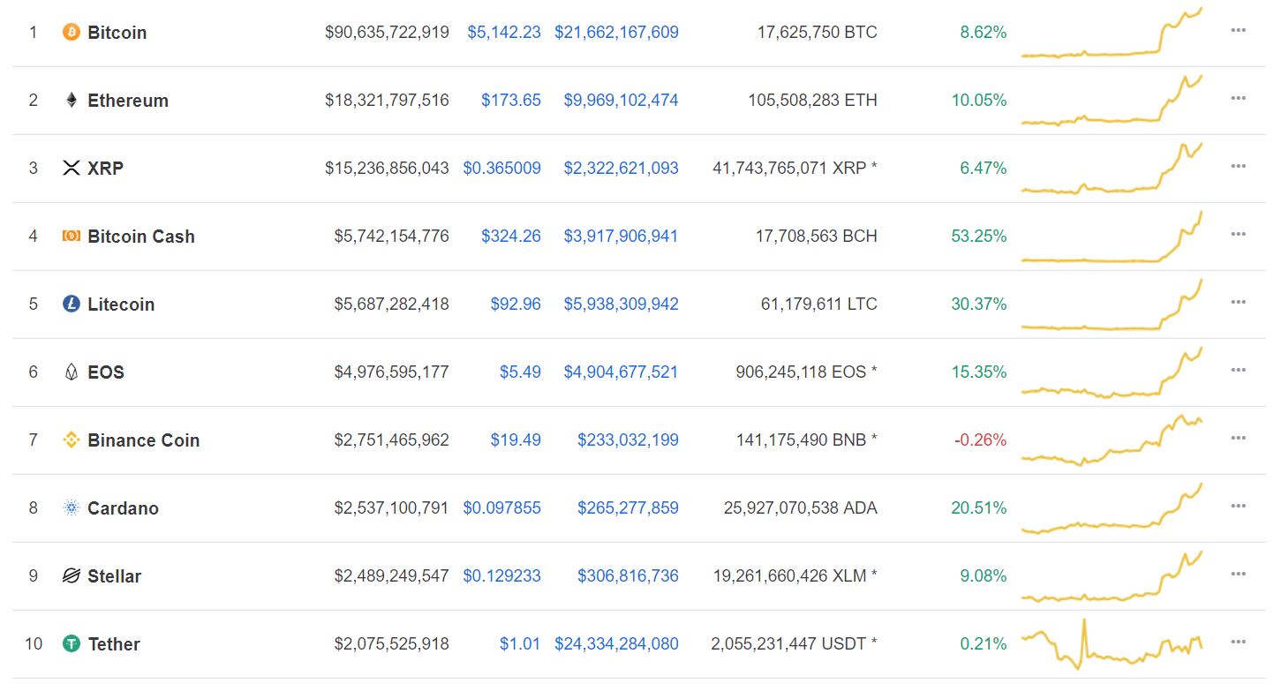The width and height of the screenshot is (1274, 684).
Task: Click Ethereum price $173.65
Action: (511, 101)
